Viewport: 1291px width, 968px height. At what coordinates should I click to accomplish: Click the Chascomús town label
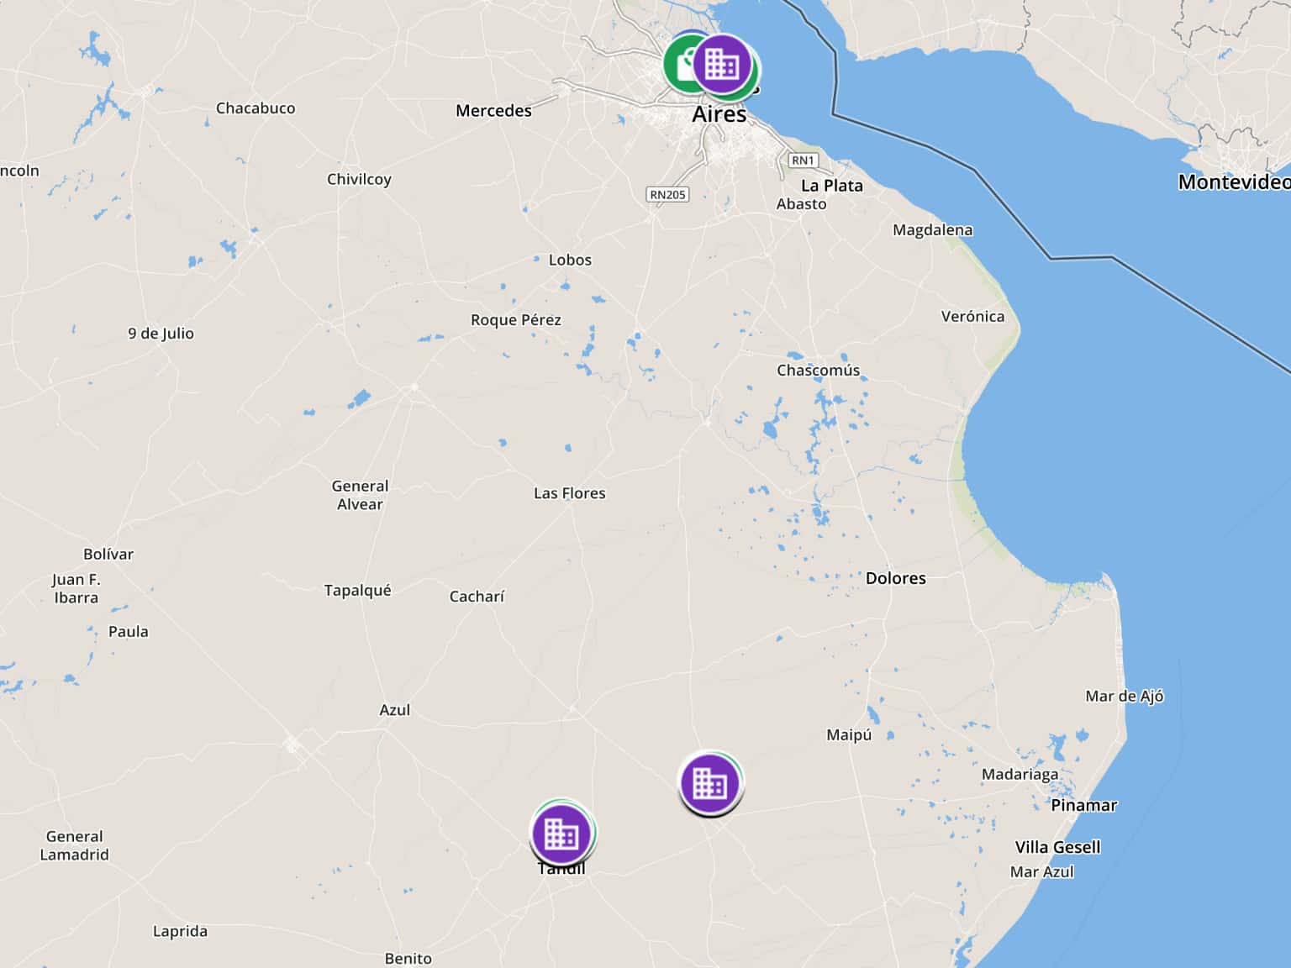pos(818,370)
